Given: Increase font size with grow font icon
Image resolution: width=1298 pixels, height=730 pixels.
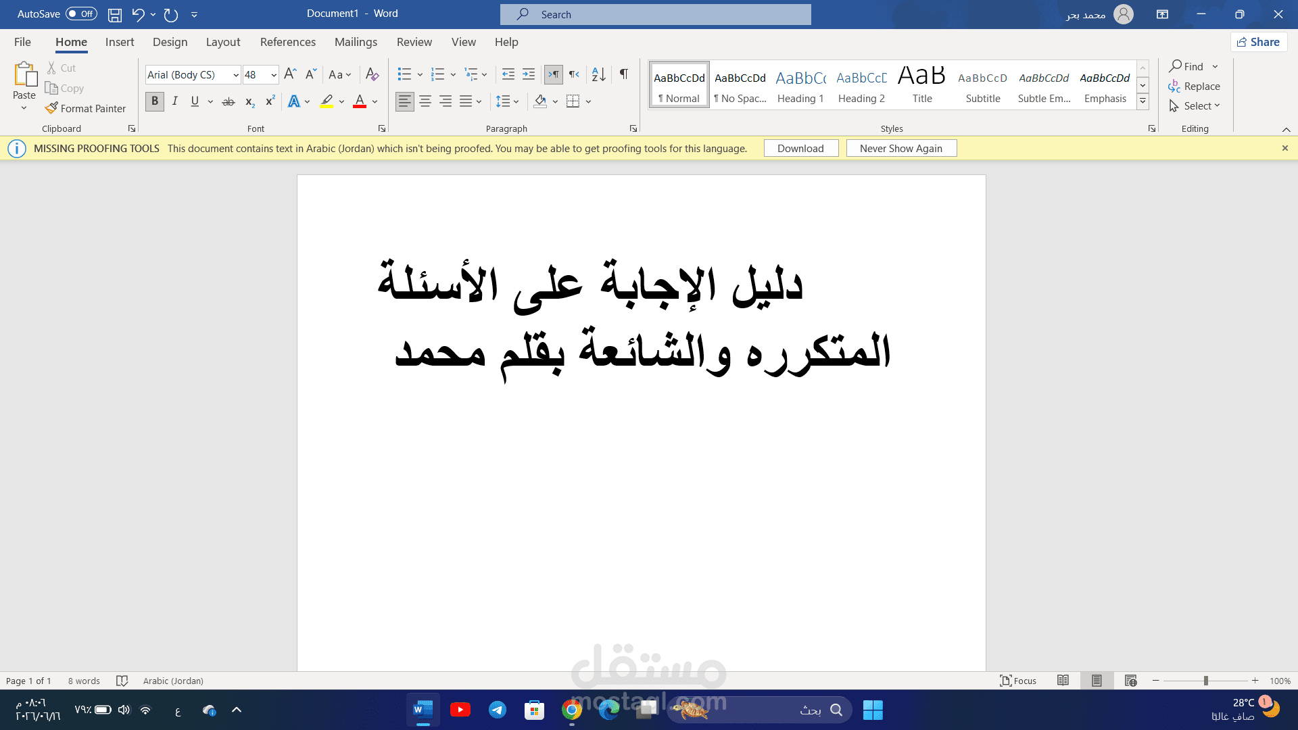Looking at the screenshot, I should [290, 74].
